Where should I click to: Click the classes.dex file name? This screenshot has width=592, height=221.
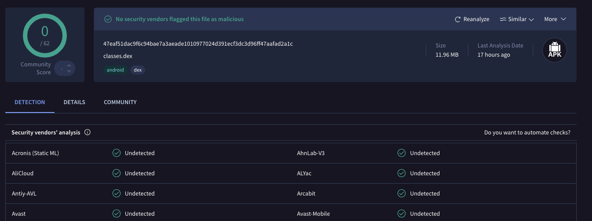click(118, 56)
